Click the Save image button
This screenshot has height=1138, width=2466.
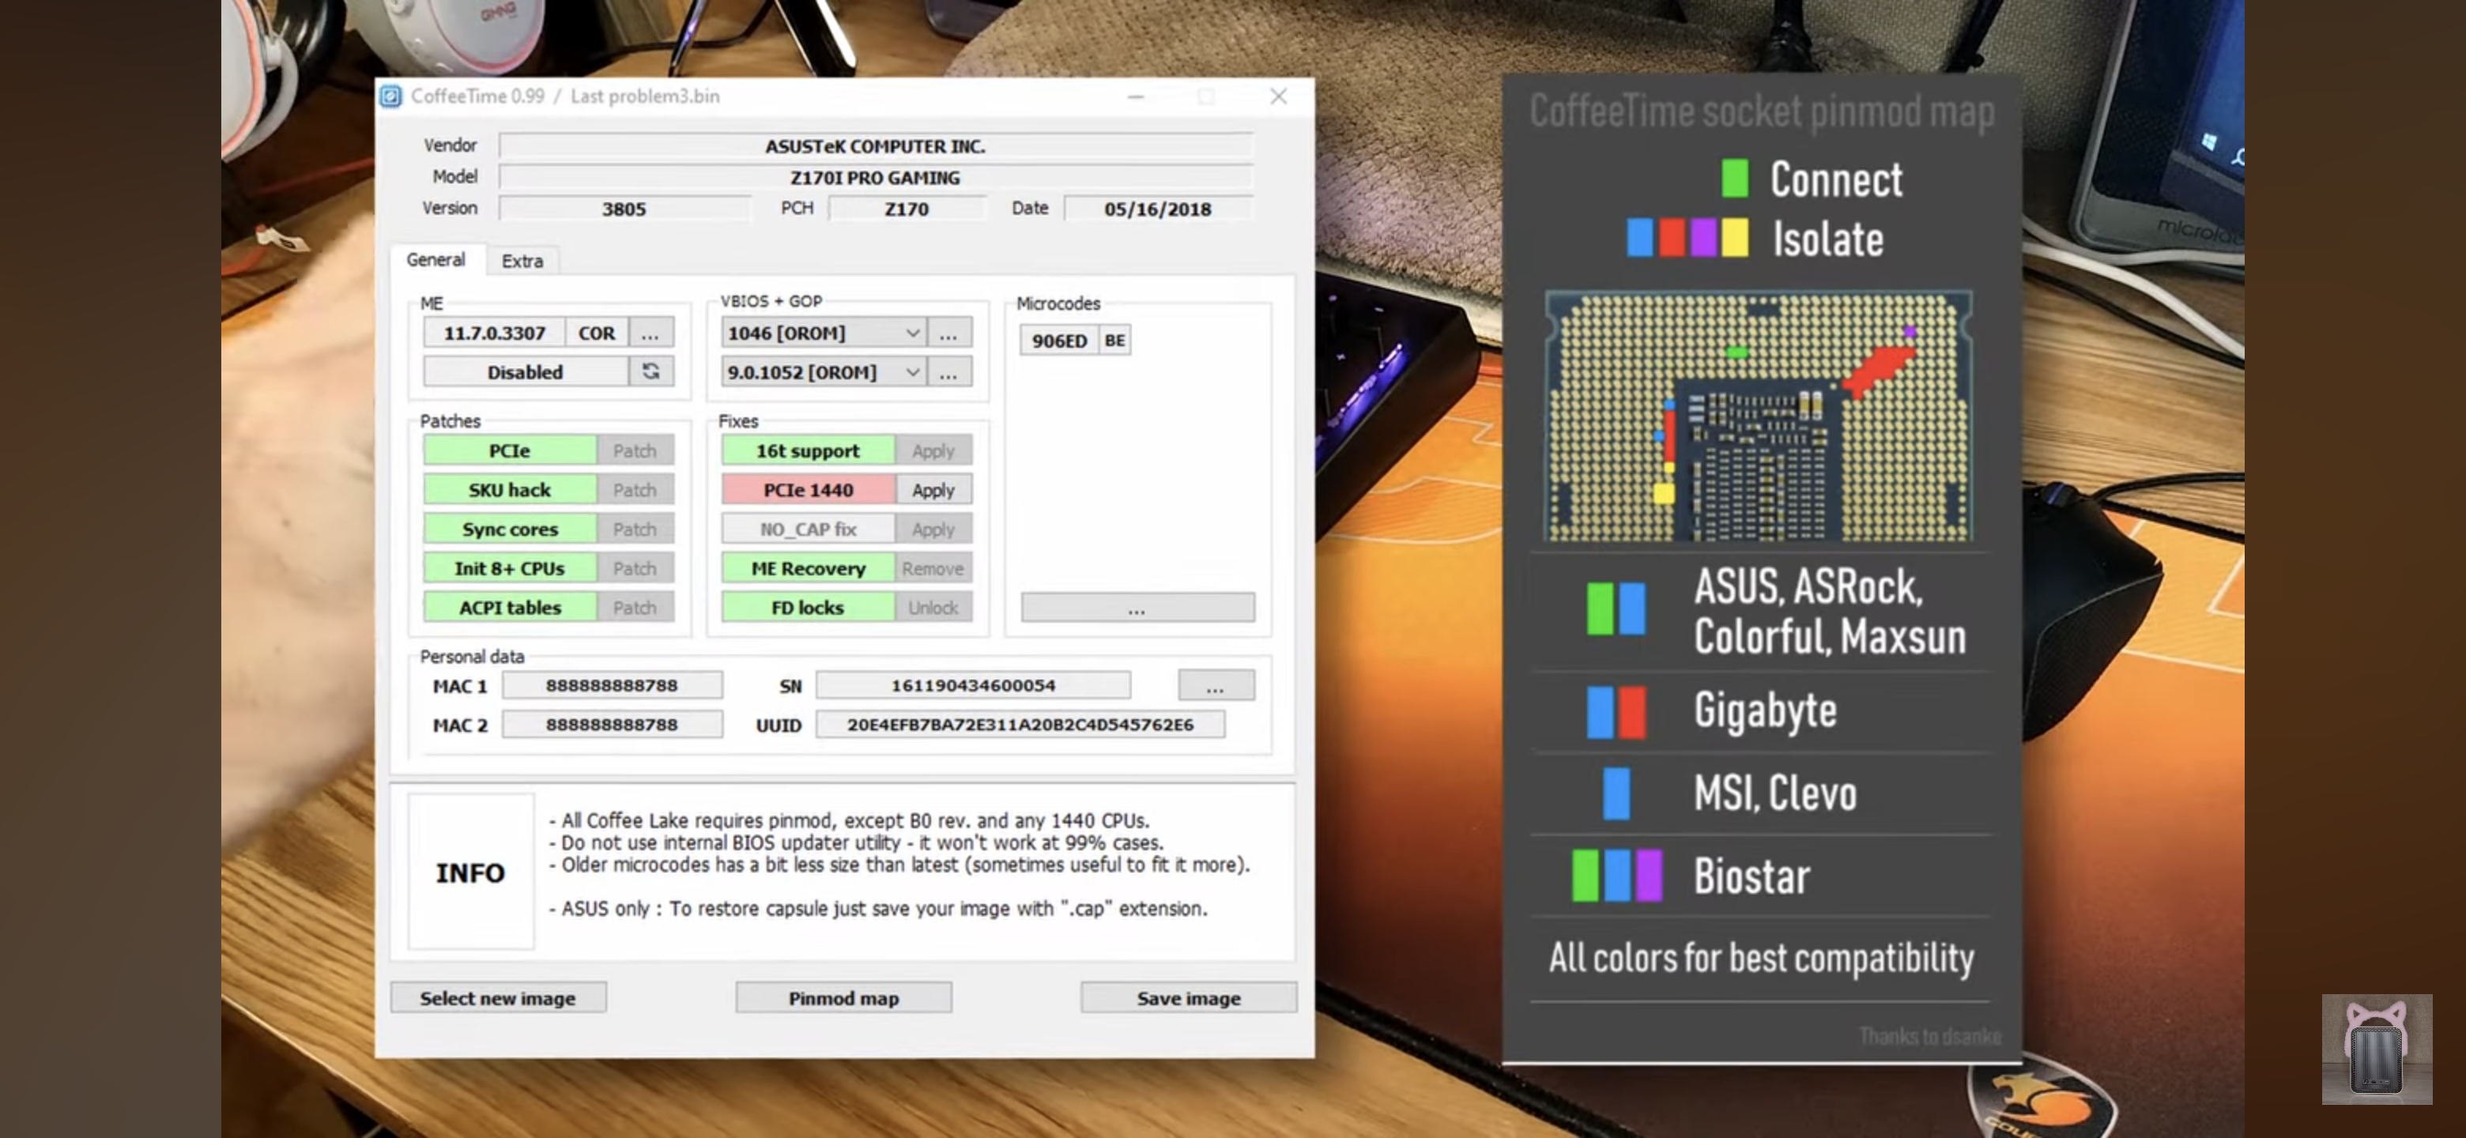(1188, 997)
